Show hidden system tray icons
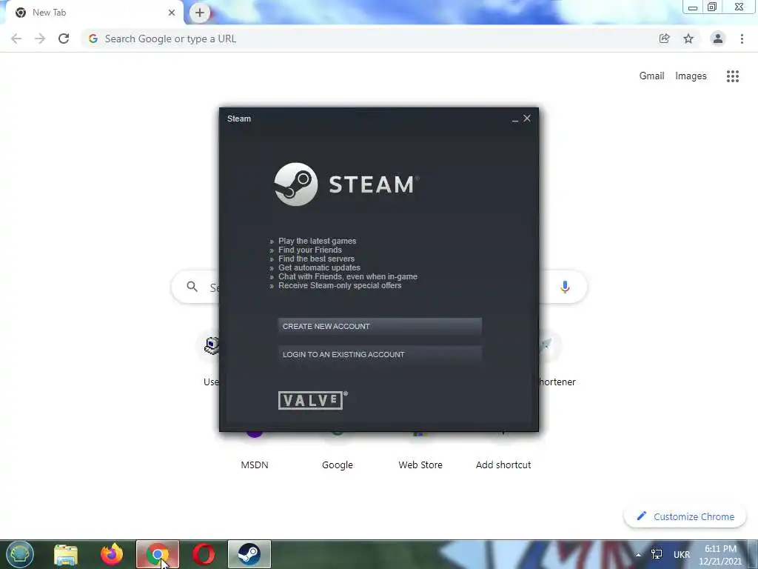The image size is (758, 569). [638, 555]
